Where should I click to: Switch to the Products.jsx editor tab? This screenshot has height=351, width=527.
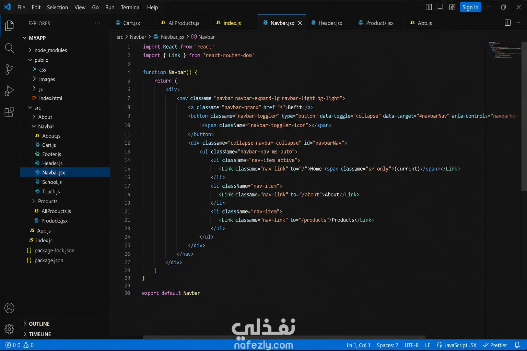coord(379,23)
